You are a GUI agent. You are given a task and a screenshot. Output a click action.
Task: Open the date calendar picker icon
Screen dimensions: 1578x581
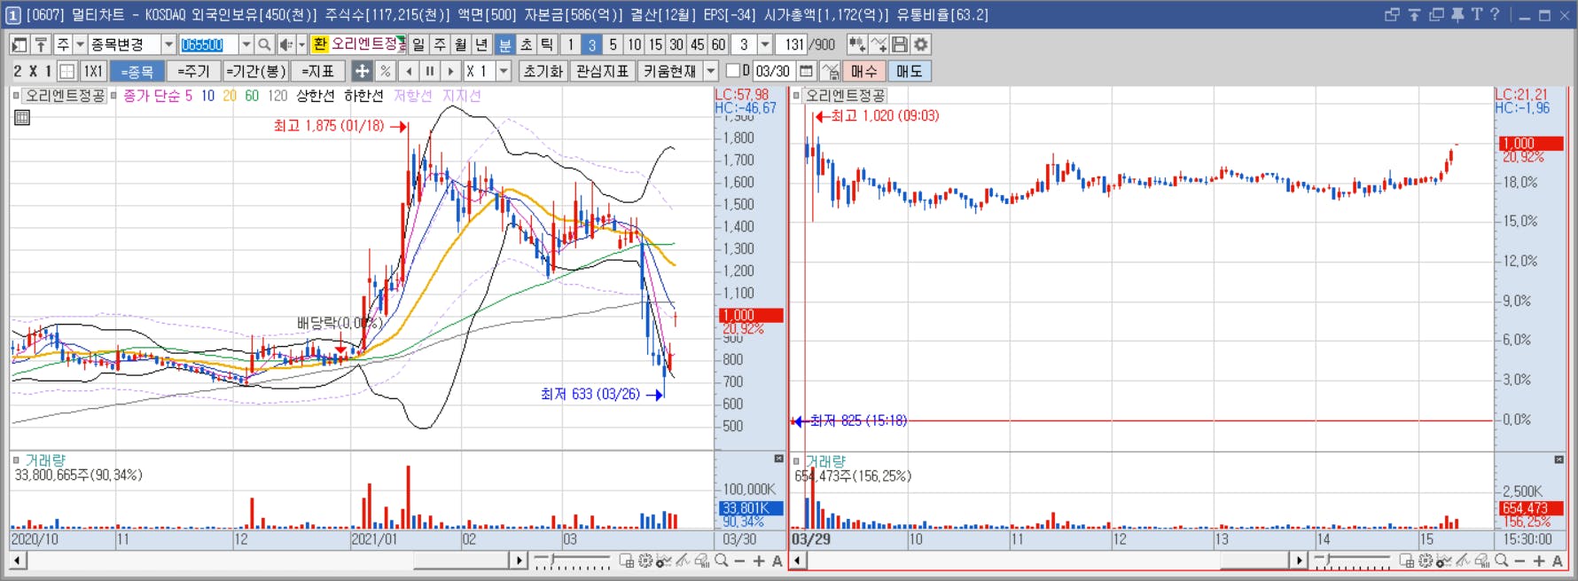[x=806, y=71]
